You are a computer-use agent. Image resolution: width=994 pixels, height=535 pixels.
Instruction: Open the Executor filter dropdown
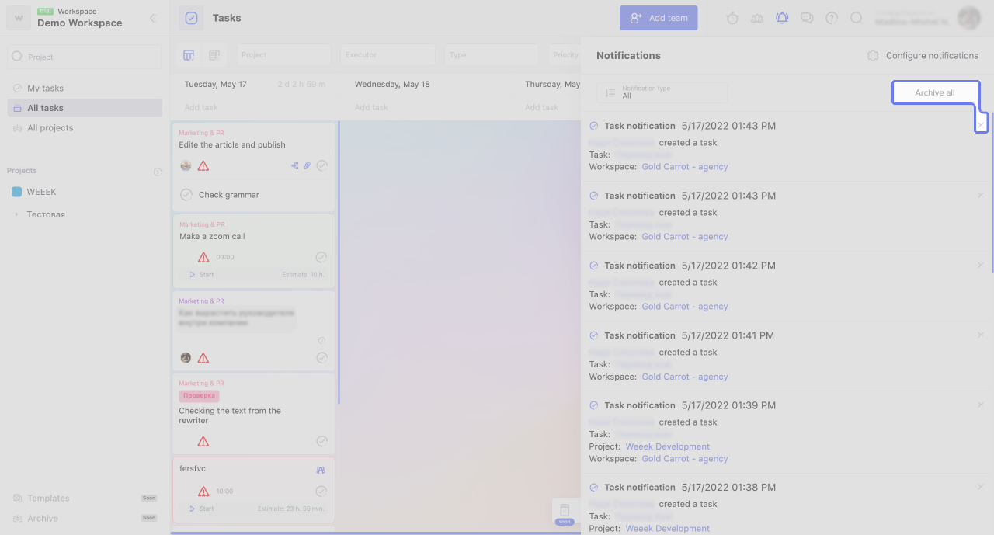388,55
